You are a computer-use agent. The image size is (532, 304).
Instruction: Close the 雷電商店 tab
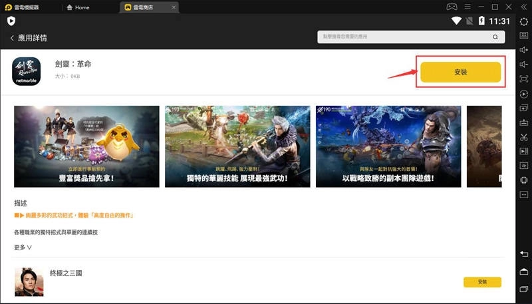pos(174,7)
